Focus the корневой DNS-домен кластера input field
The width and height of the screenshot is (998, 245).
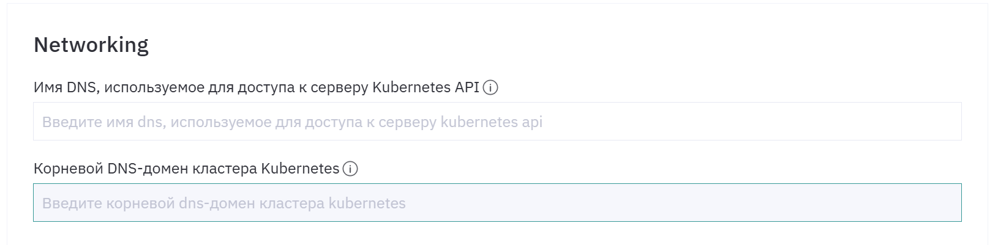pyautogui.click(x=497, y=203)
